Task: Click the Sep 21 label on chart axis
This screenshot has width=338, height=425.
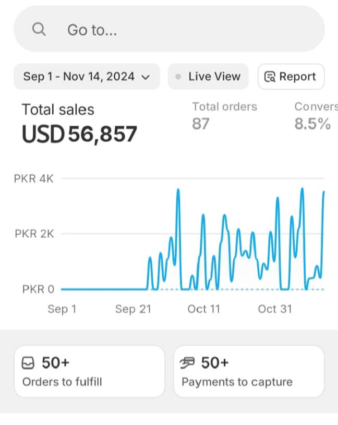Action: [133, 309]
